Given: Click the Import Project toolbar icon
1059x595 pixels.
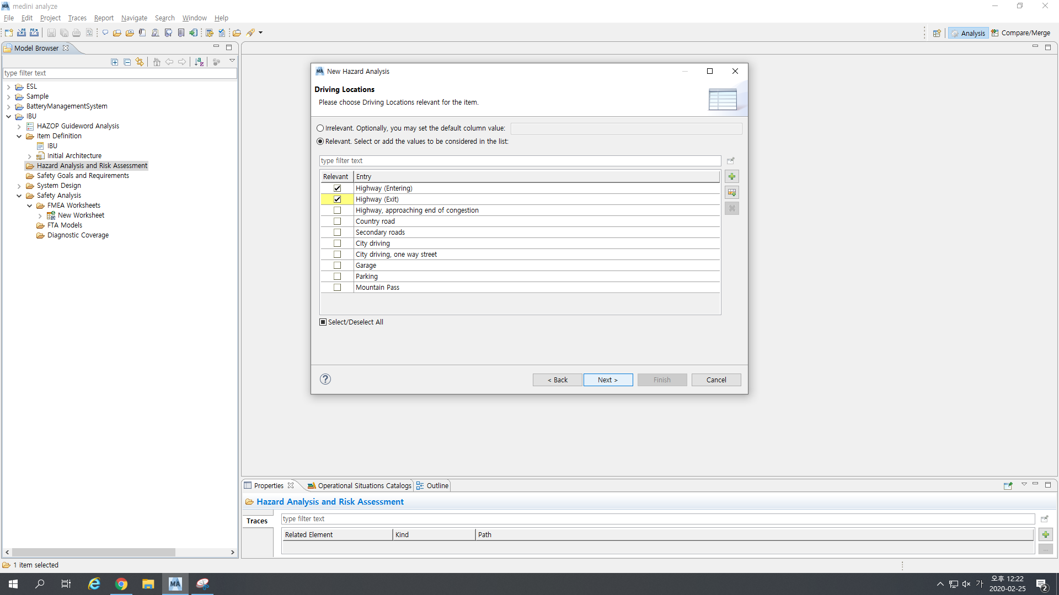Looking at the screenshot, I should coord(22,33).
